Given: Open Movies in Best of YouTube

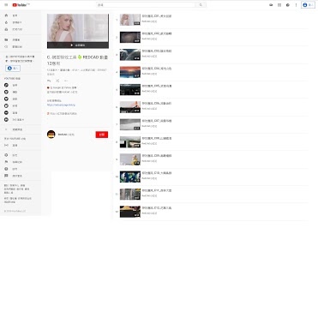Looking at the screenshot, I should 20,105.
